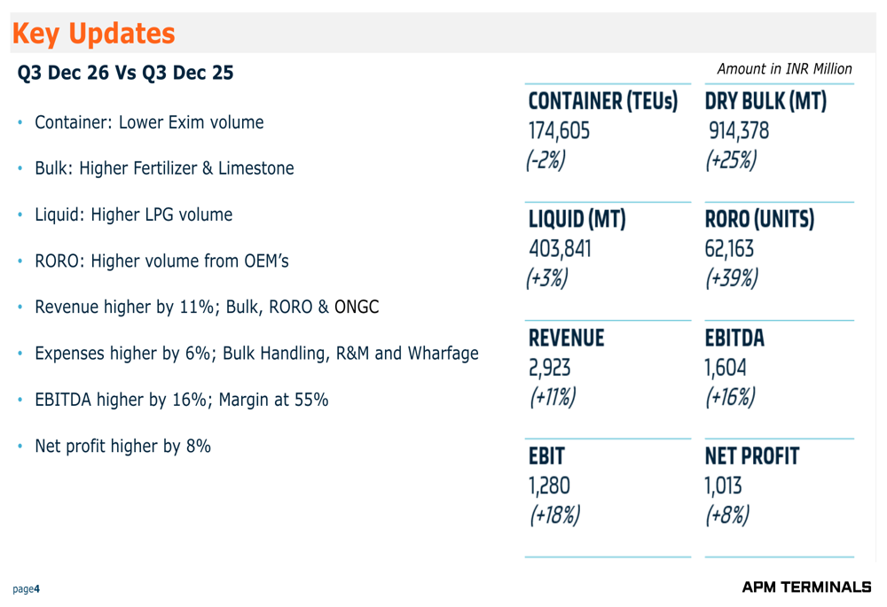The height and width of the screenshot is (607, 887).
Task: Click the Liquid: Higher LPG volume bullet
Action: 133,214
